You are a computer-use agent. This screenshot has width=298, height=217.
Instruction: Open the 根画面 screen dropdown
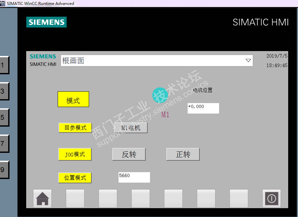157,61
